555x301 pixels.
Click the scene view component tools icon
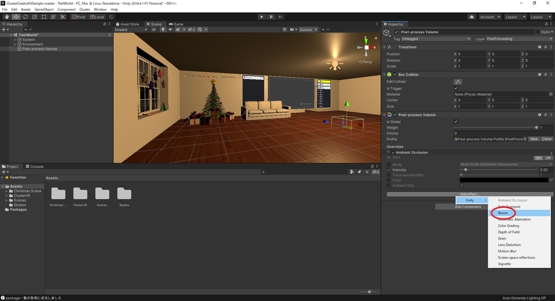[x=285, y=30]
